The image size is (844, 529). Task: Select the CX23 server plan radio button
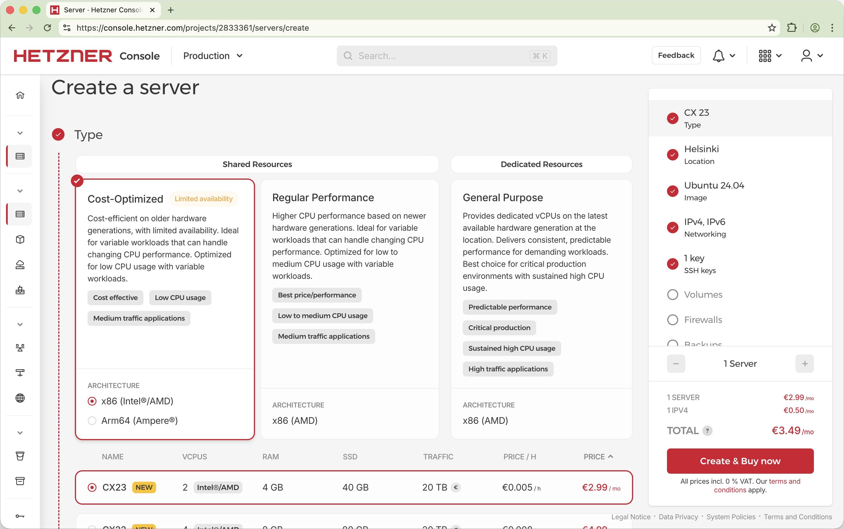pos(92,487)
